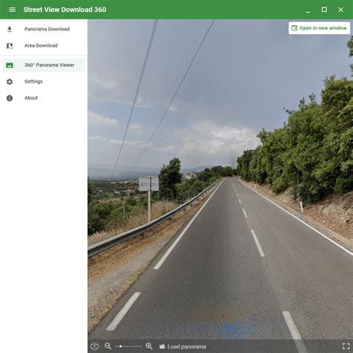Zoom out with the minus magnifier
353x353 pixels.
[x=108, y=346]
